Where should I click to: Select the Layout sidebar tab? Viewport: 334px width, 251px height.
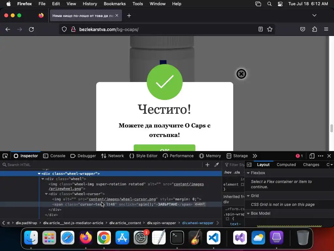point(263,165)
